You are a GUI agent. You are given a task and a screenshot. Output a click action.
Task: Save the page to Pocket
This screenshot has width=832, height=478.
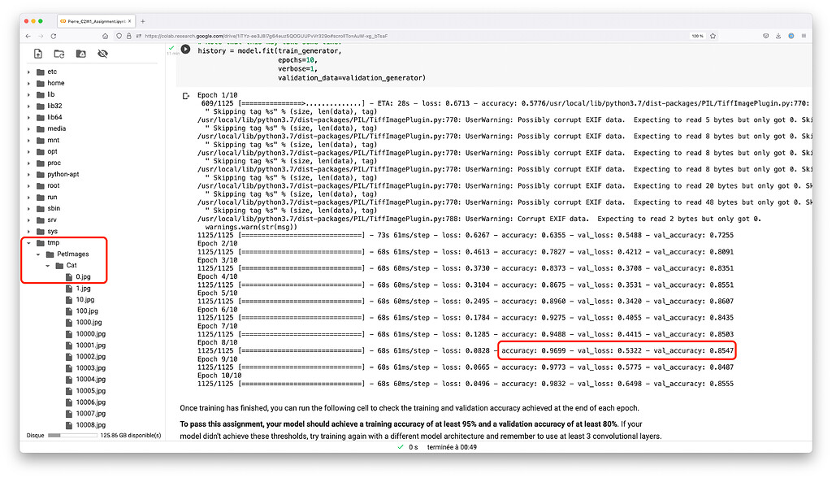[765, 36]
